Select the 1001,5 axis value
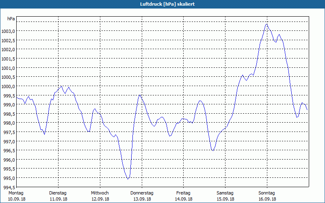The image size is (325, 203). coord(8,59)
